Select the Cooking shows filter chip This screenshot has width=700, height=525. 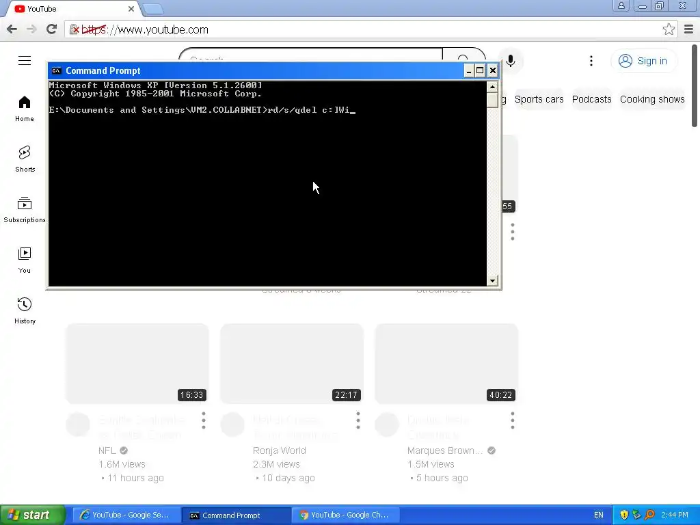coord(651,99)
